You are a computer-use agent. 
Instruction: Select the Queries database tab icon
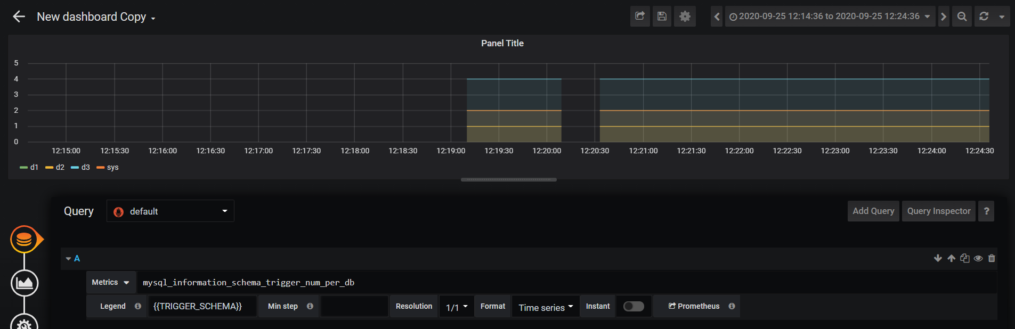tap(25, 240)
